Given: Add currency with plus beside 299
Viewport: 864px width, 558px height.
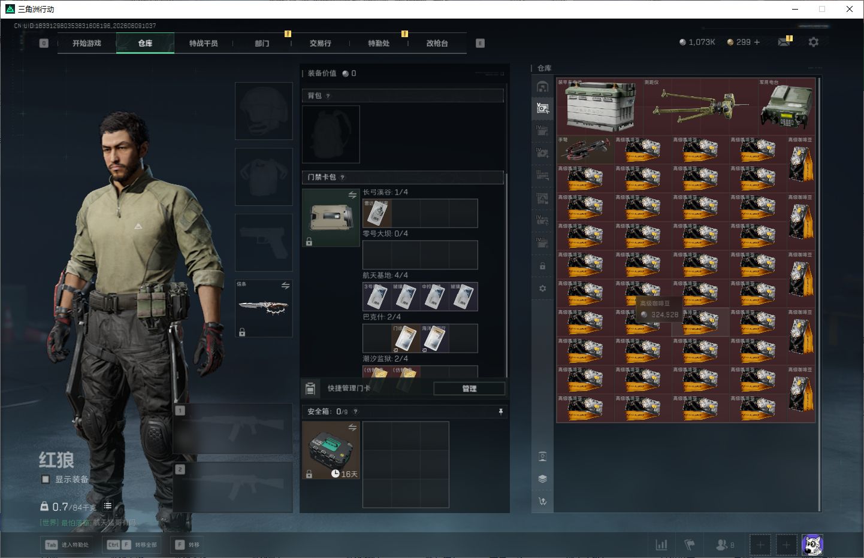Looking at the screenshot, I should click(x=757, y=42).
